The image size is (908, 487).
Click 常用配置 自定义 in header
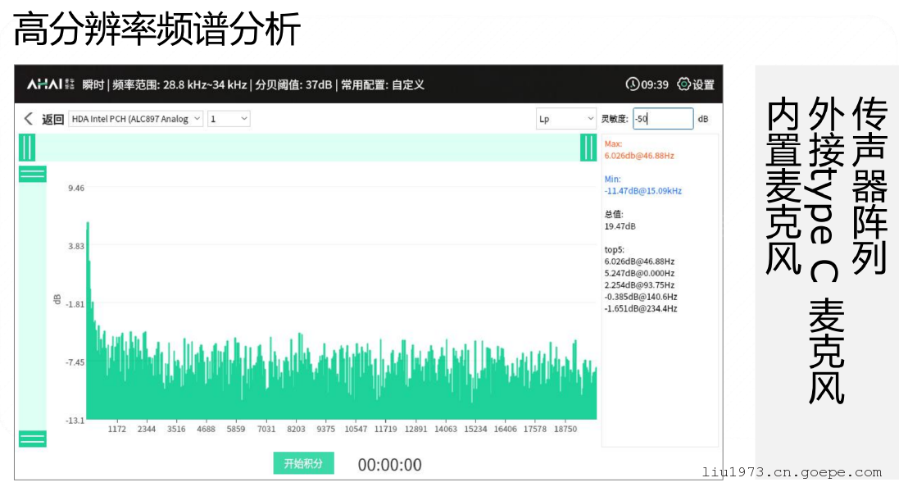[383, 84]
